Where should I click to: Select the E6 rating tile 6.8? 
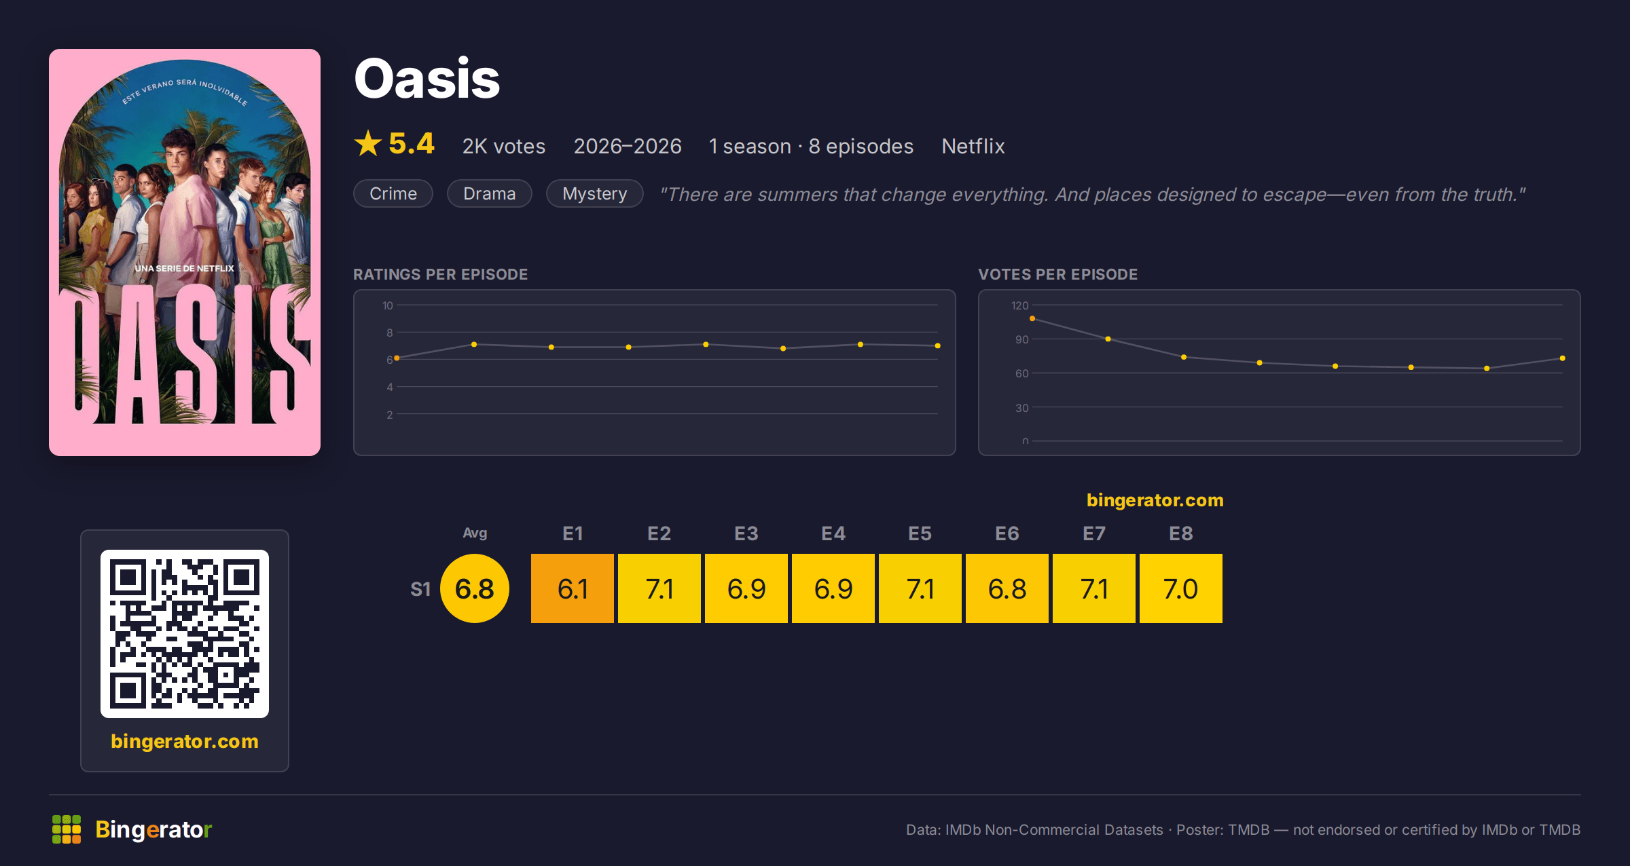click(x=1007, y=588)
